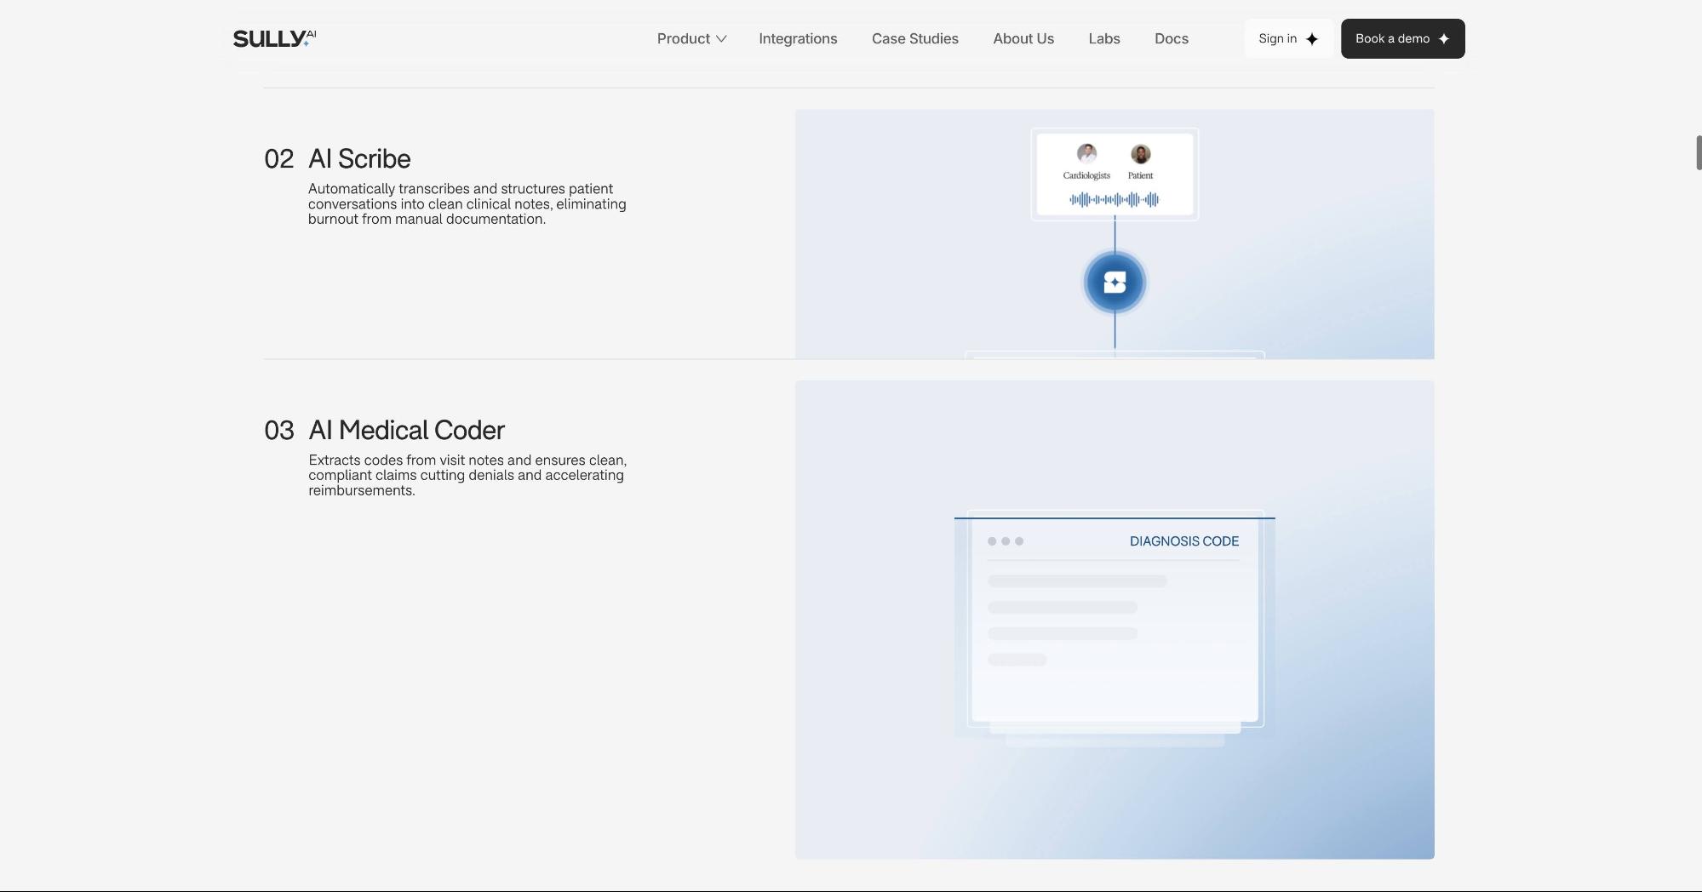1702x892 pixels.
Task: Select the Patient avatar
Action: (x=1140, y=154)
